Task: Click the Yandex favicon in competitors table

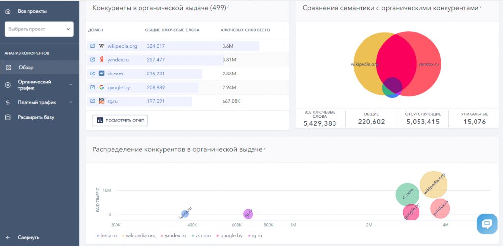Action: [x=101, y=59]
